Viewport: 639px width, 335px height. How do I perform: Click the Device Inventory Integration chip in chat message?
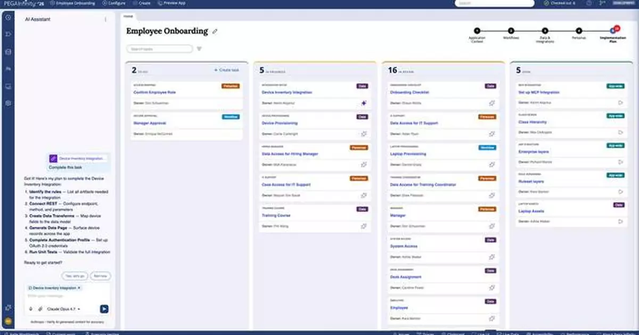click(78, 159)
